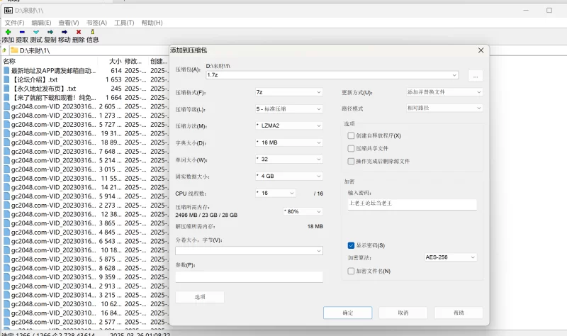Click the 确定 (OK) button
Screen dimensions: 567x336
[347, 313]
